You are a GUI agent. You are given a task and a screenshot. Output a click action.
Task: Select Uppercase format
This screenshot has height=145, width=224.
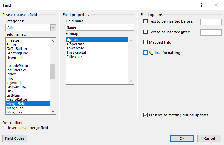point(76,44)
